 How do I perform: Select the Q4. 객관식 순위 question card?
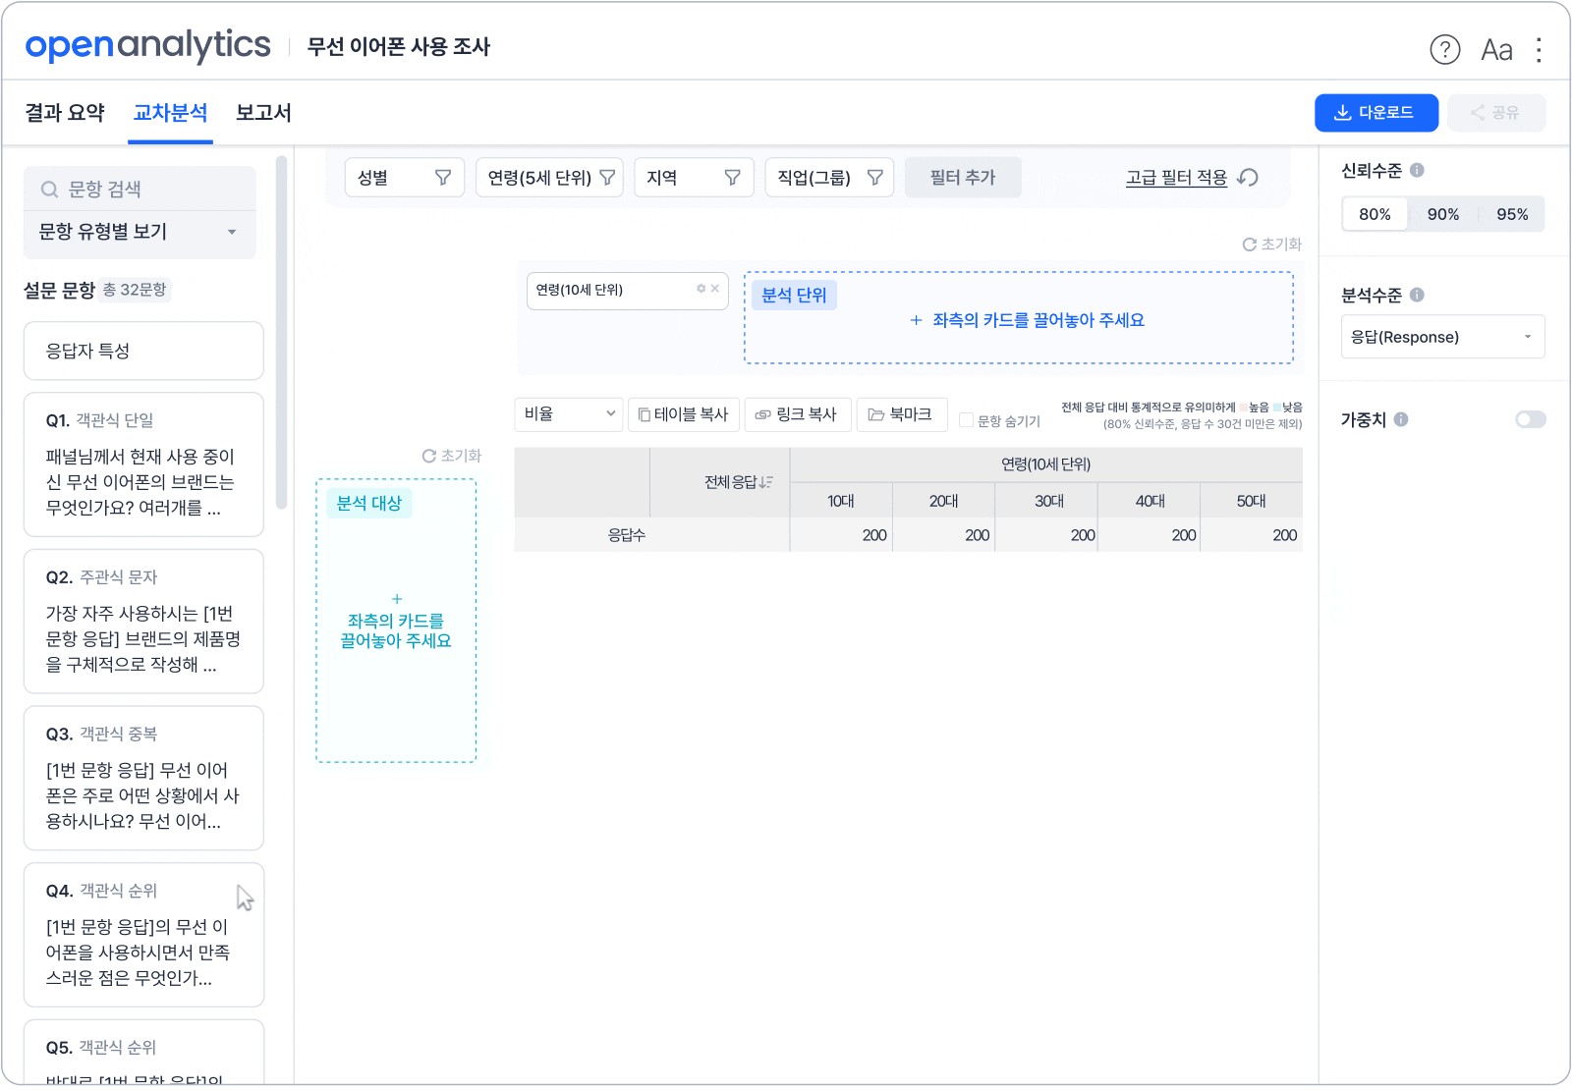pyautogui.click(x=143, y=935)
